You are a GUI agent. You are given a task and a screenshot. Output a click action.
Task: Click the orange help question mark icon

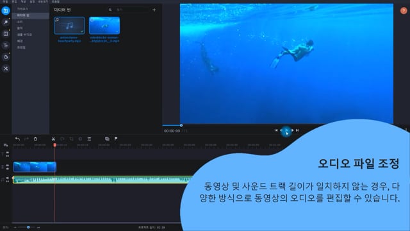pyautogui.click(x=404, y=10)
